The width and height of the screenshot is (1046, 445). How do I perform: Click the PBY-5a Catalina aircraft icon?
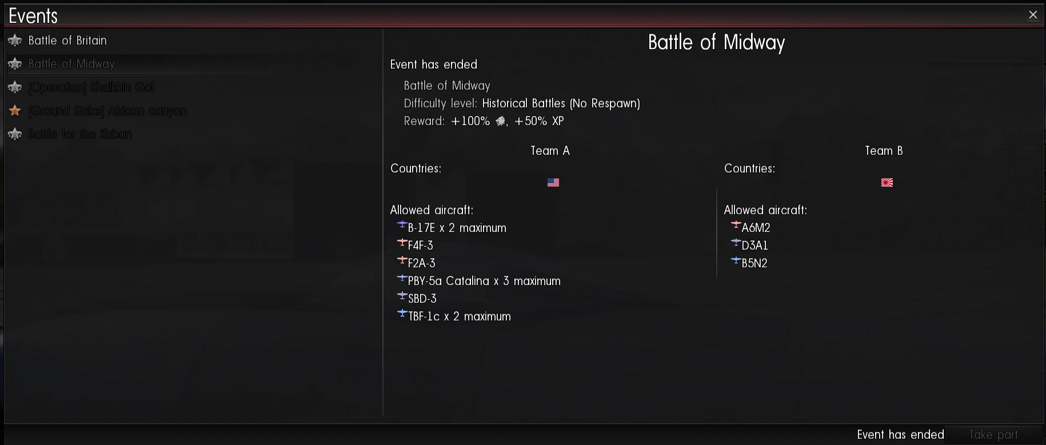pos(402,279)
